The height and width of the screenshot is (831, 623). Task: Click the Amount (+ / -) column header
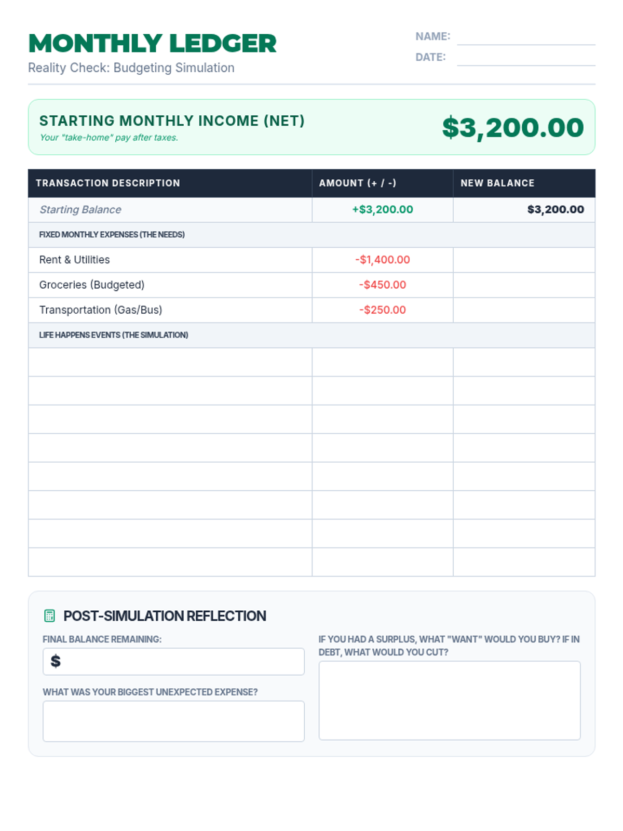357,183
